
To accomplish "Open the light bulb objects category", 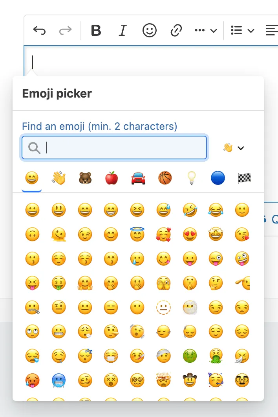I will tap(192, 178).
